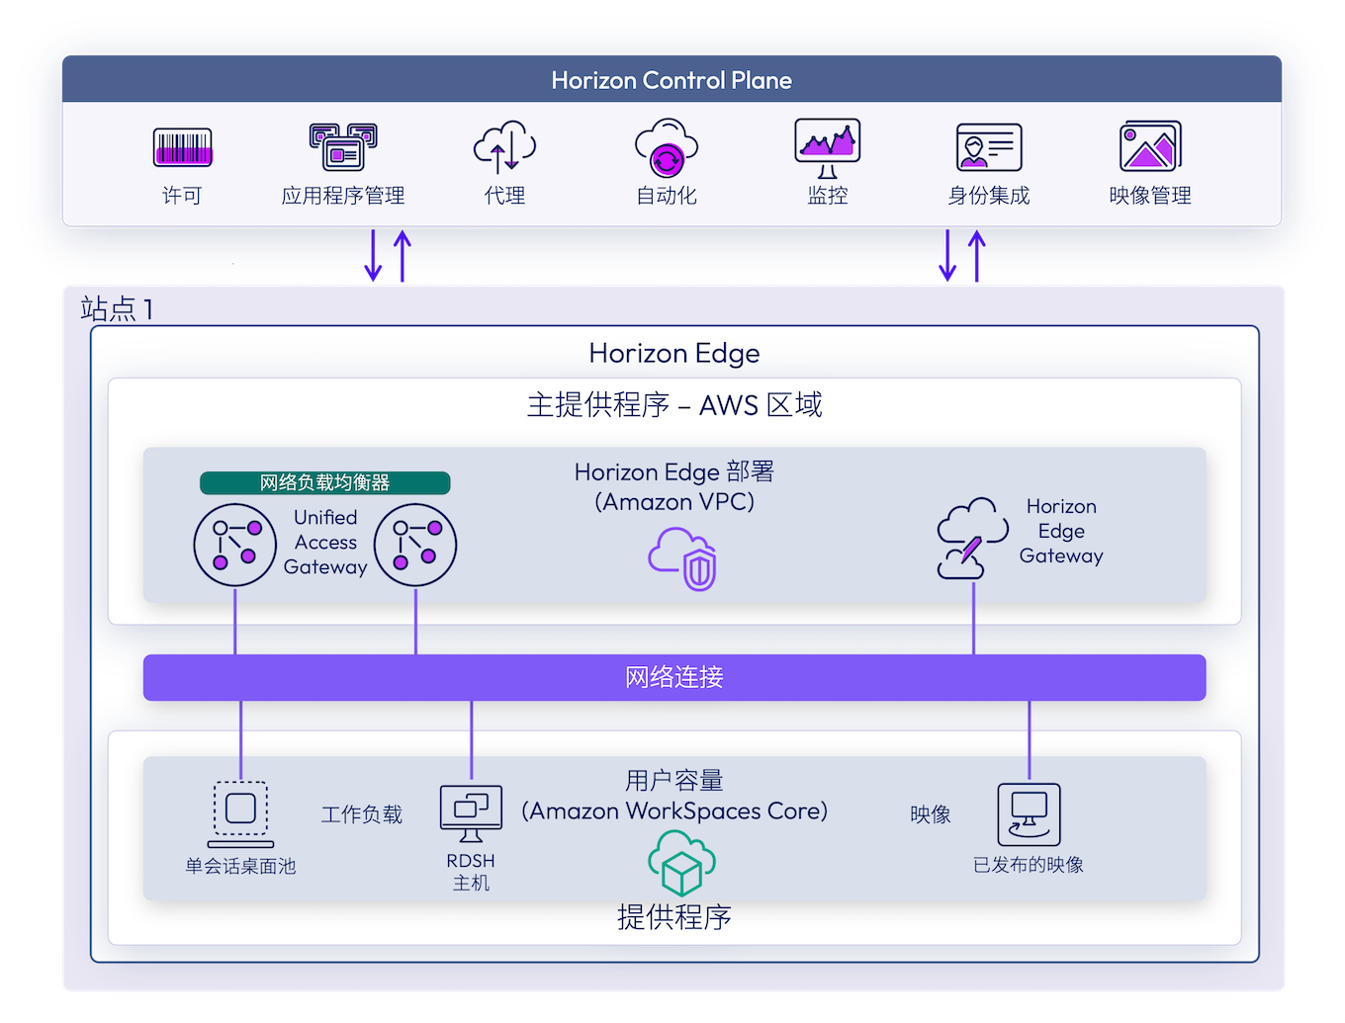Click the 工作负载 label
Image resolution: width=1345 pixels, height=1023 pixels.
[362, 814]
